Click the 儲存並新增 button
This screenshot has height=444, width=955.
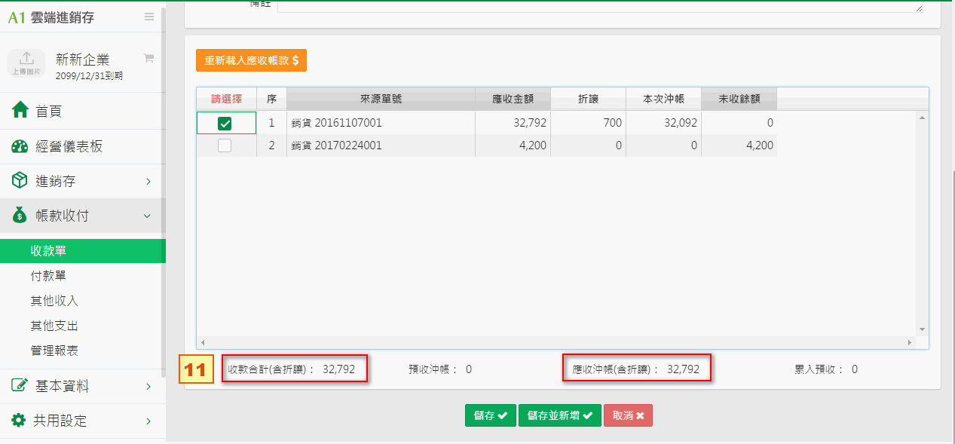point(560,415)
